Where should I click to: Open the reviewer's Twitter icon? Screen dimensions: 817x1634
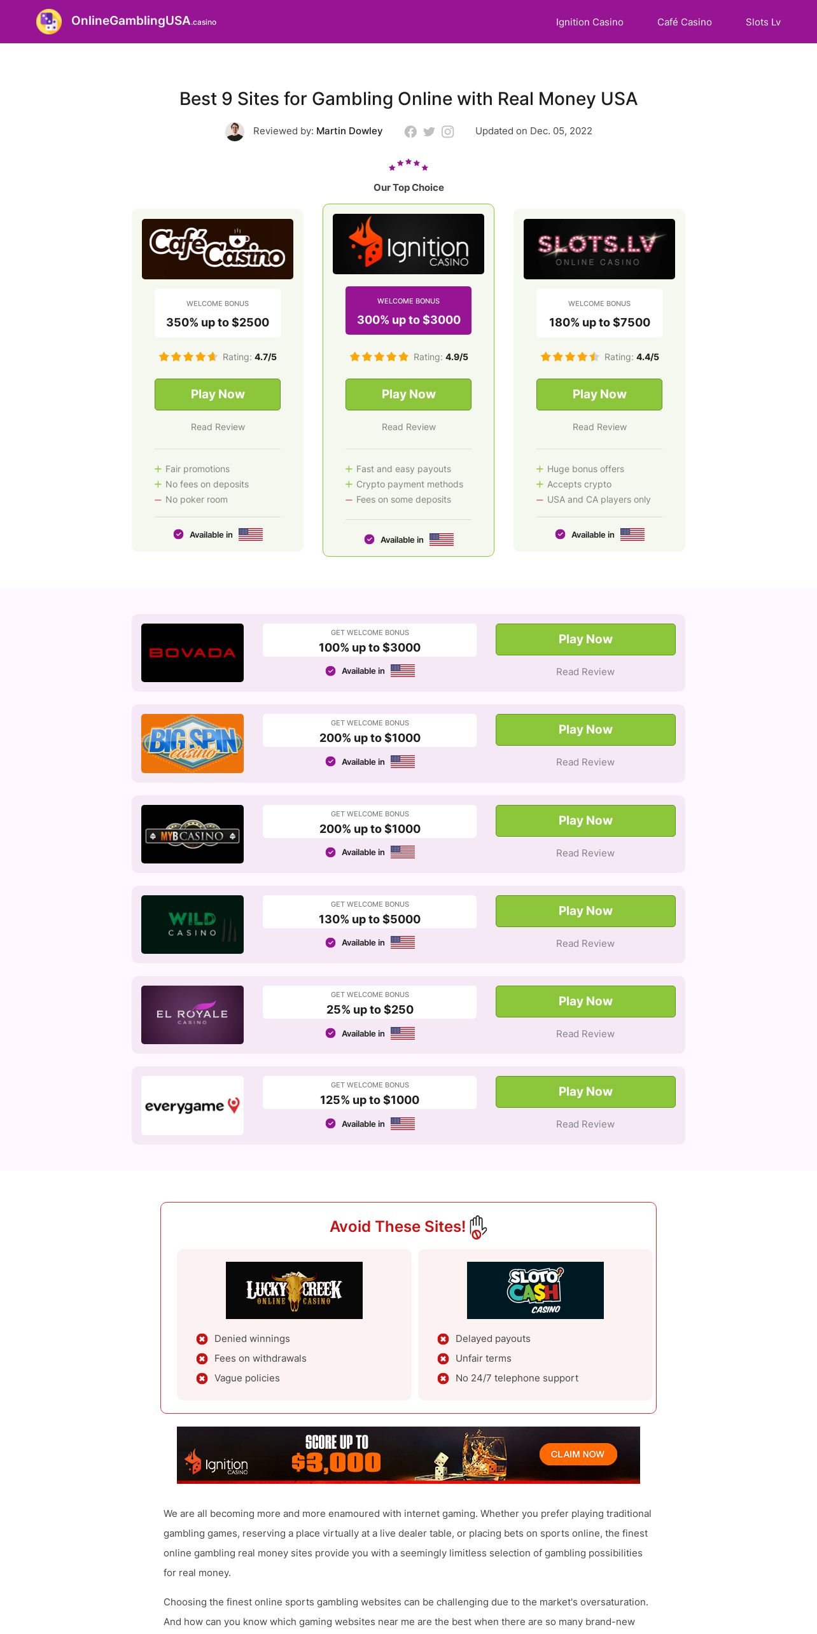tap(429, 132)
